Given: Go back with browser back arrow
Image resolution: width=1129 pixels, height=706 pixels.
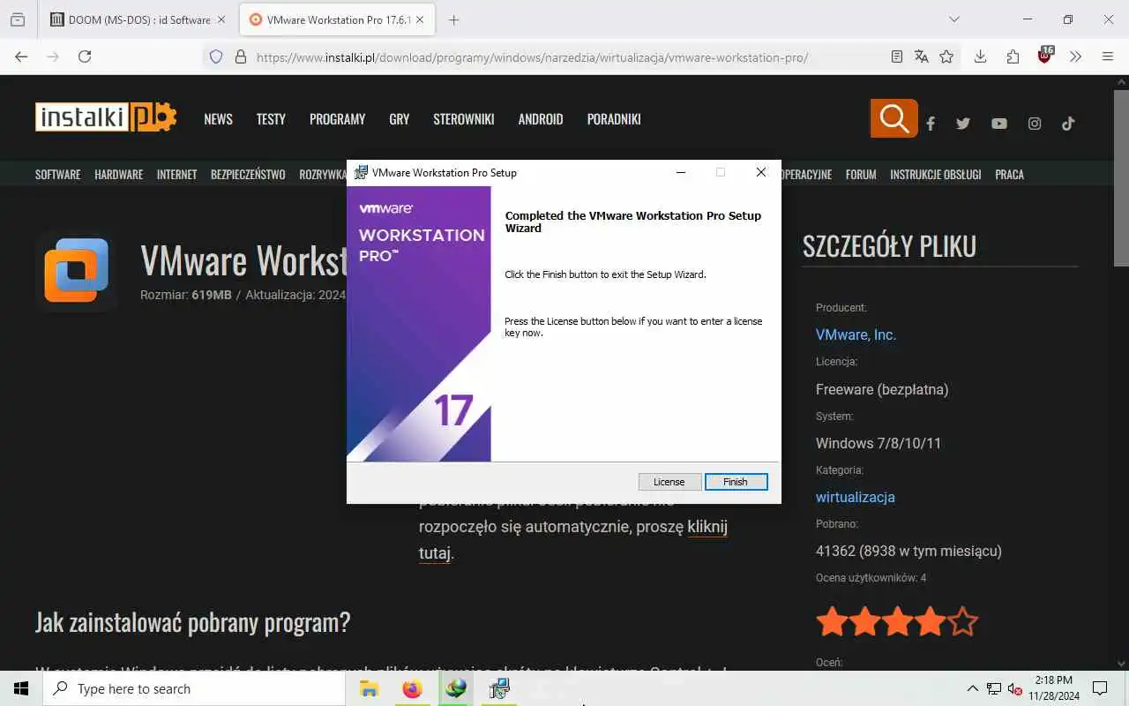Looking at the screenshot, I should pos(21,56).
